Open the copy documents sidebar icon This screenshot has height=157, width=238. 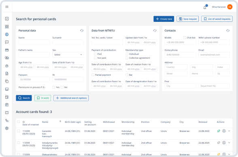click(7, 81)
